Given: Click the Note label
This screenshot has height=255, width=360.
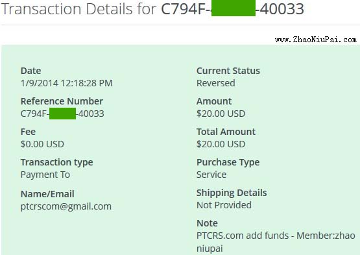Looking at the screenshot, I should coord(207,223).
